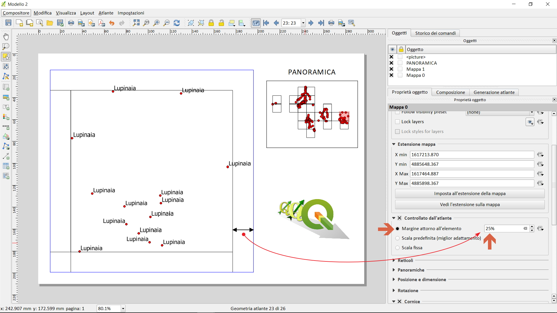This screenshot has width=557, height=313.
Task: Toggle visibility of PANORAMICA item
Action: pyautogui.click(x=391, y=63)
